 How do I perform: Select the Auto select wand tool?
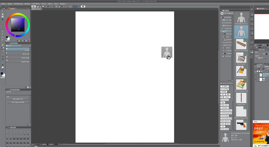(x=3, y=25)
